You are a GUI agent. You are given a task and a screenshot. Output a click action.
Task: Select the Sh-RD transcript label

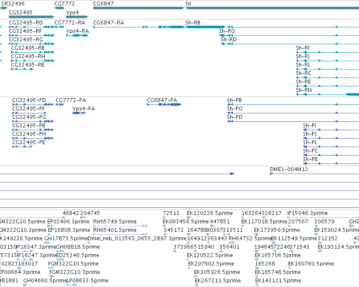point(229,39)
